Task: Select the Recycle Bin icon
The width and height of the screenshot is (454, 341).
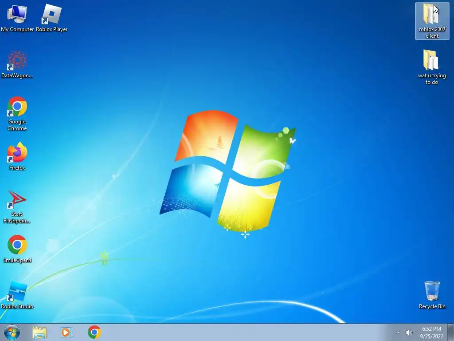Action: click(x=432, y=295)
